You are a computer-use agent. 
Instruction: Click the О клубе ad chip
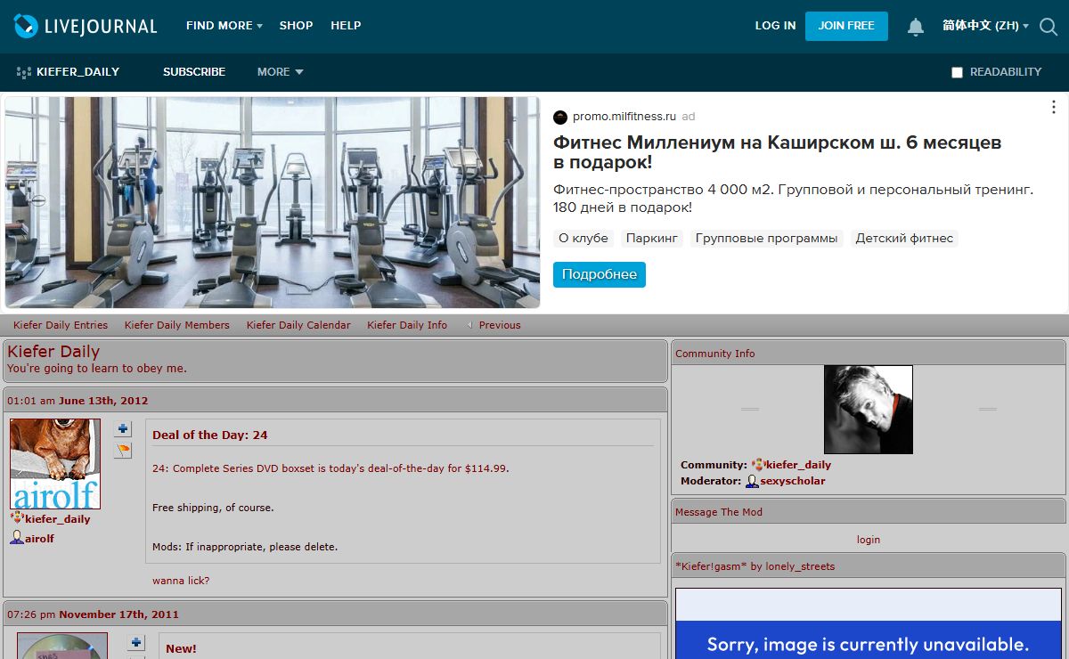tap(583, 239)
